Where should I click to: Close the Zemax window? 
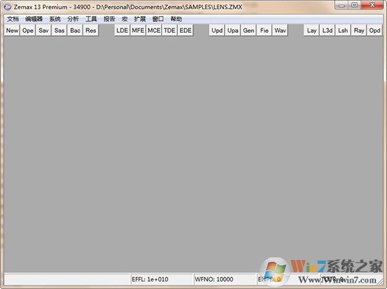tap(372, 5)
